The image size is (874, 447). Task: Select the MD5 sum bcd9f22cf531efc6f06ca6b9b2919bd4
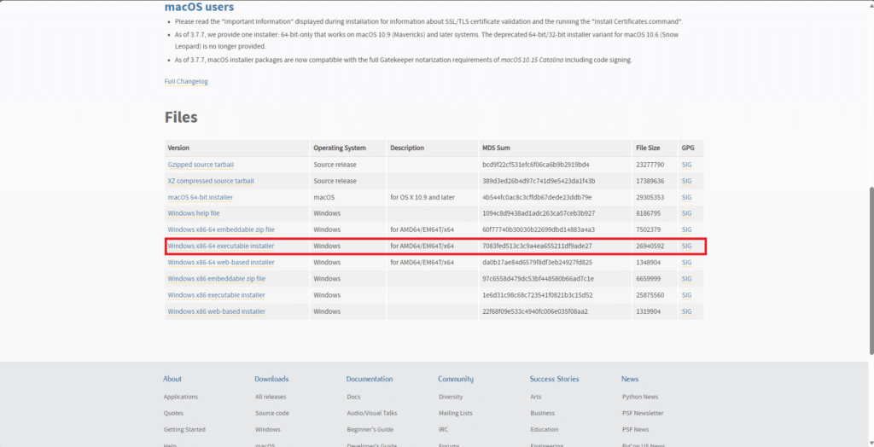click(x=536, y=165)
